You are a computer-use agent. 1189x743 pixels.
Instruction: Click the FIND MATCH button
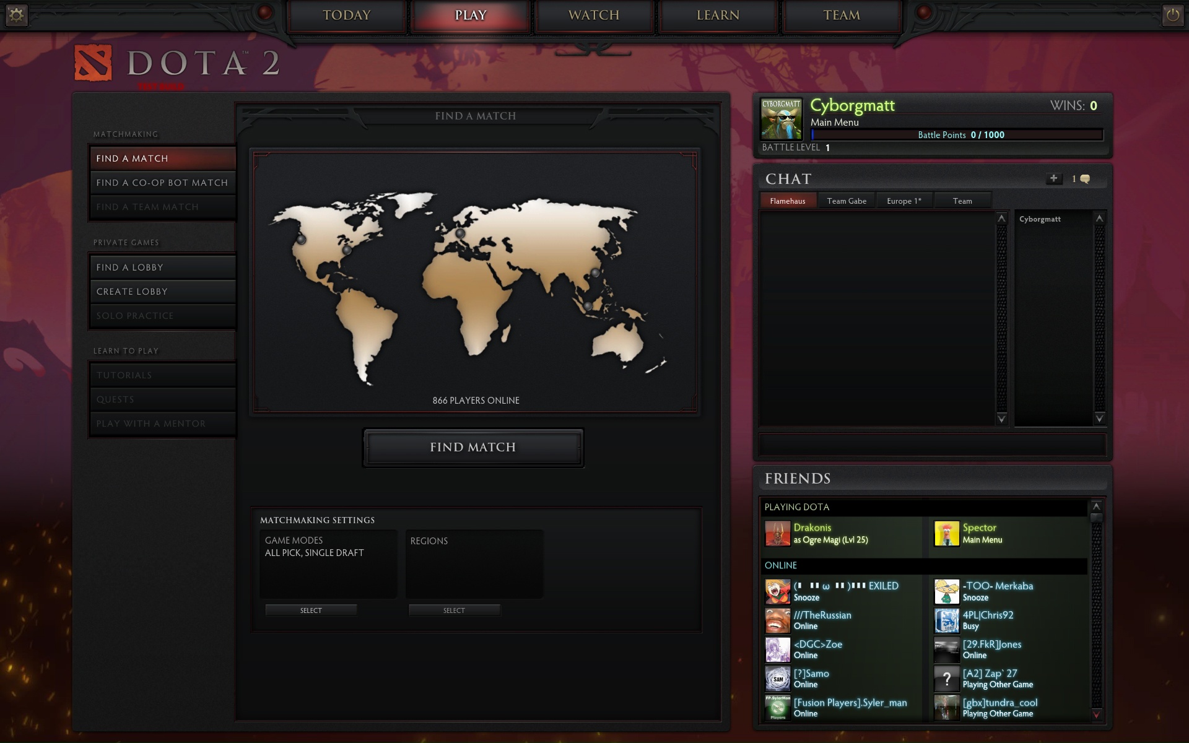coord(473,447)
